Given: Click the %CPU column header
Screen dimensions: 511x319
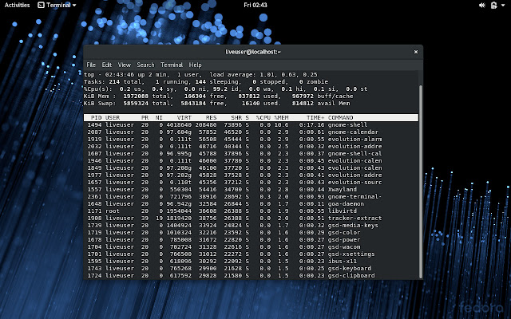Looking at the screenshot, I should click(263, 117).
